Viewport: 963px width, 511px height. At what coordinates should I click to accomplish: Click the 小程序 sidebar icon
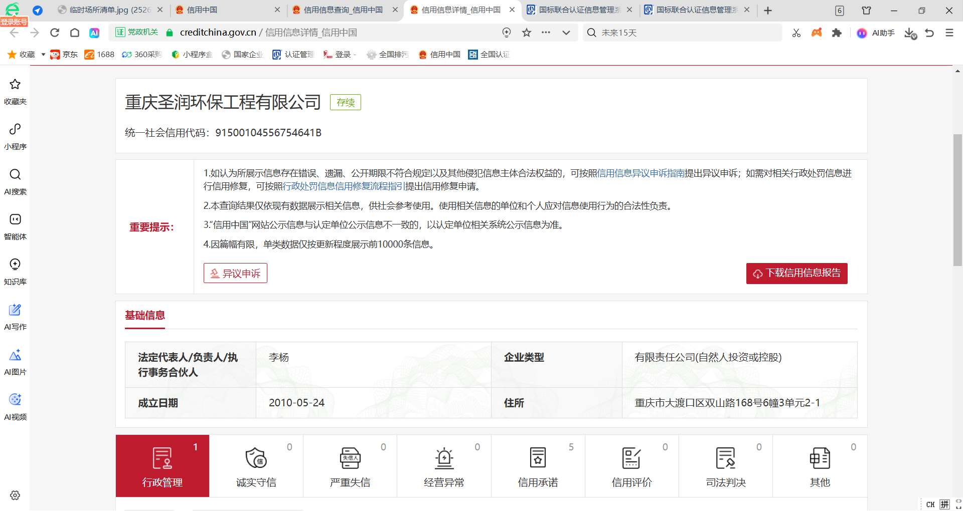click(x=15, y=136)
